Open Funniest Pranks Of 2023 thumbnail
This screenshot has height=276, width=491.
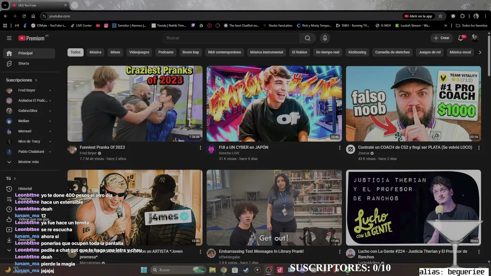tap(135, 103)
